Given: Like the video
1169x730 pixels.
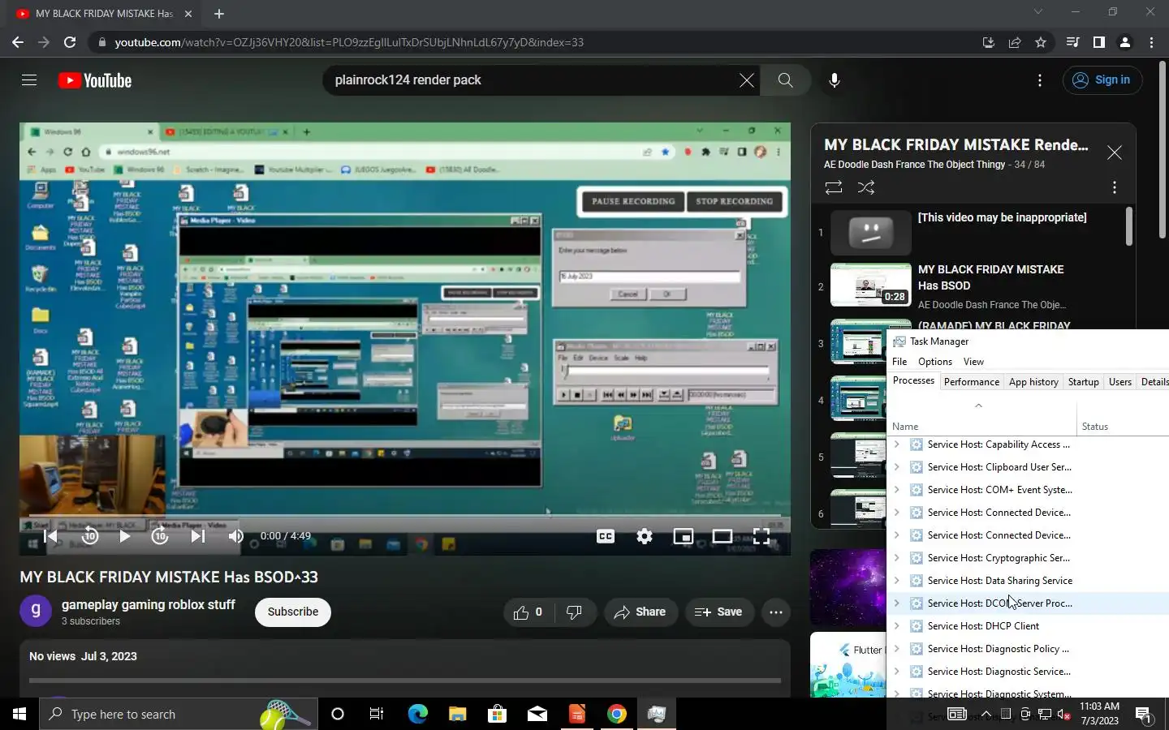Looking at the screenshot, I should coord(528,612).
